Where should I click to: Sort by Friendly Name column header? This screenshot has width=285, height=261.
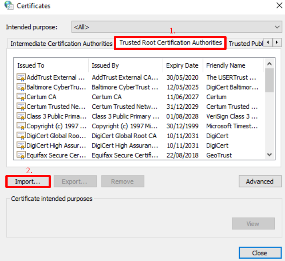point(233,65)
